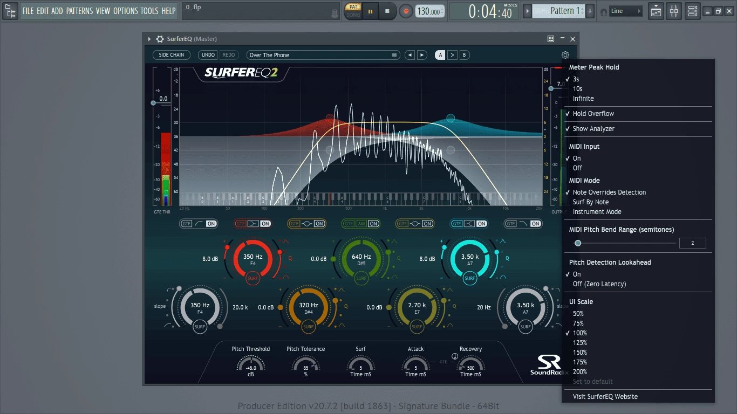Go to previous preset arrow
Viewport: 737px width, 414px height.
click(410, 55)
